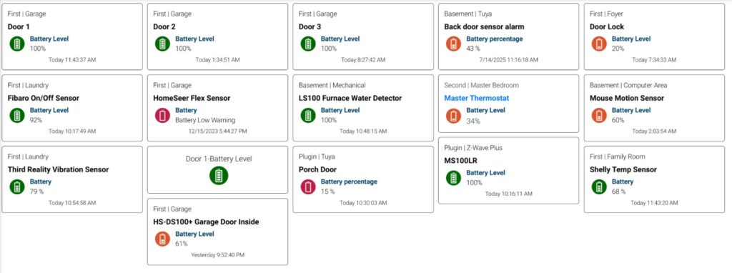Image resolution: width=732 pixels, height=273 pixels.
Task: Click the Shelly Temp Sensor battery icon
Action: 599,187
